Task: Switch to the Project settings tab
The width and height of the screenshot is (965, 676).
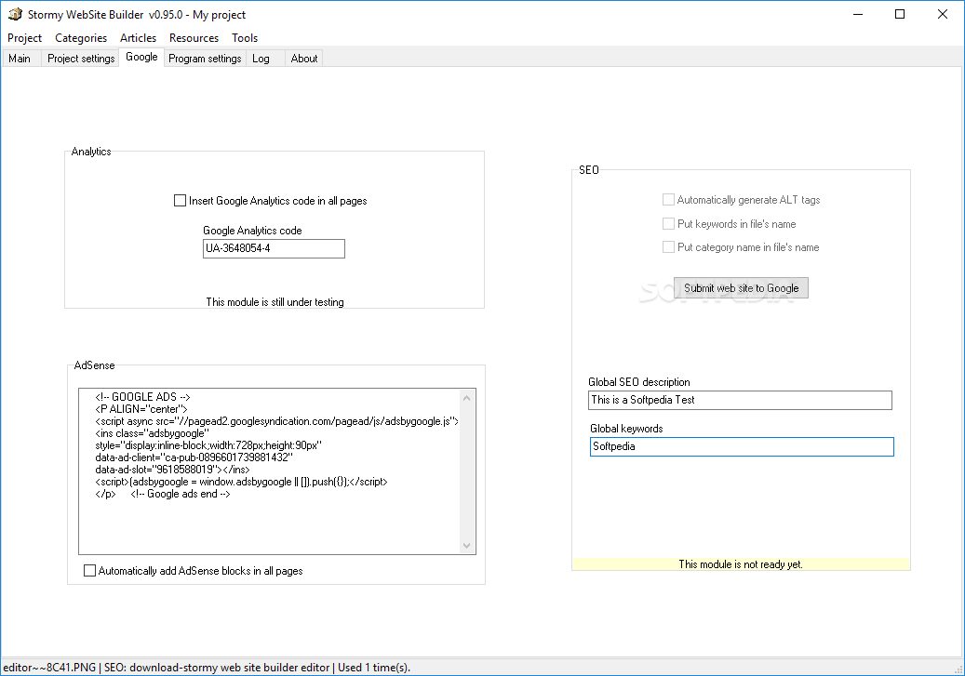Action: pos(81,59)
